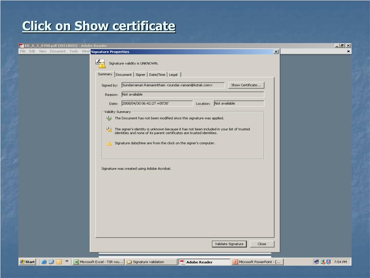
Task: Select the Summary tab
Action: coord(105,74)
